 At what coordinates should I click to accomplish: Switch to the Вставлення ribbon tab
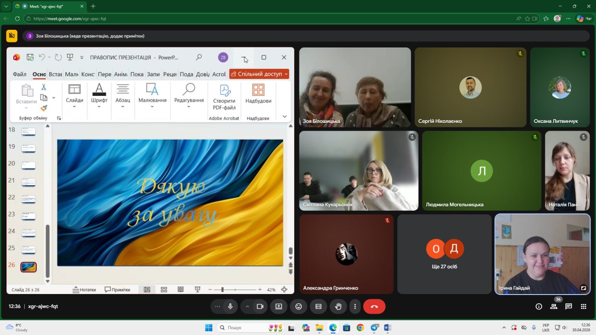tap(55, 74)
